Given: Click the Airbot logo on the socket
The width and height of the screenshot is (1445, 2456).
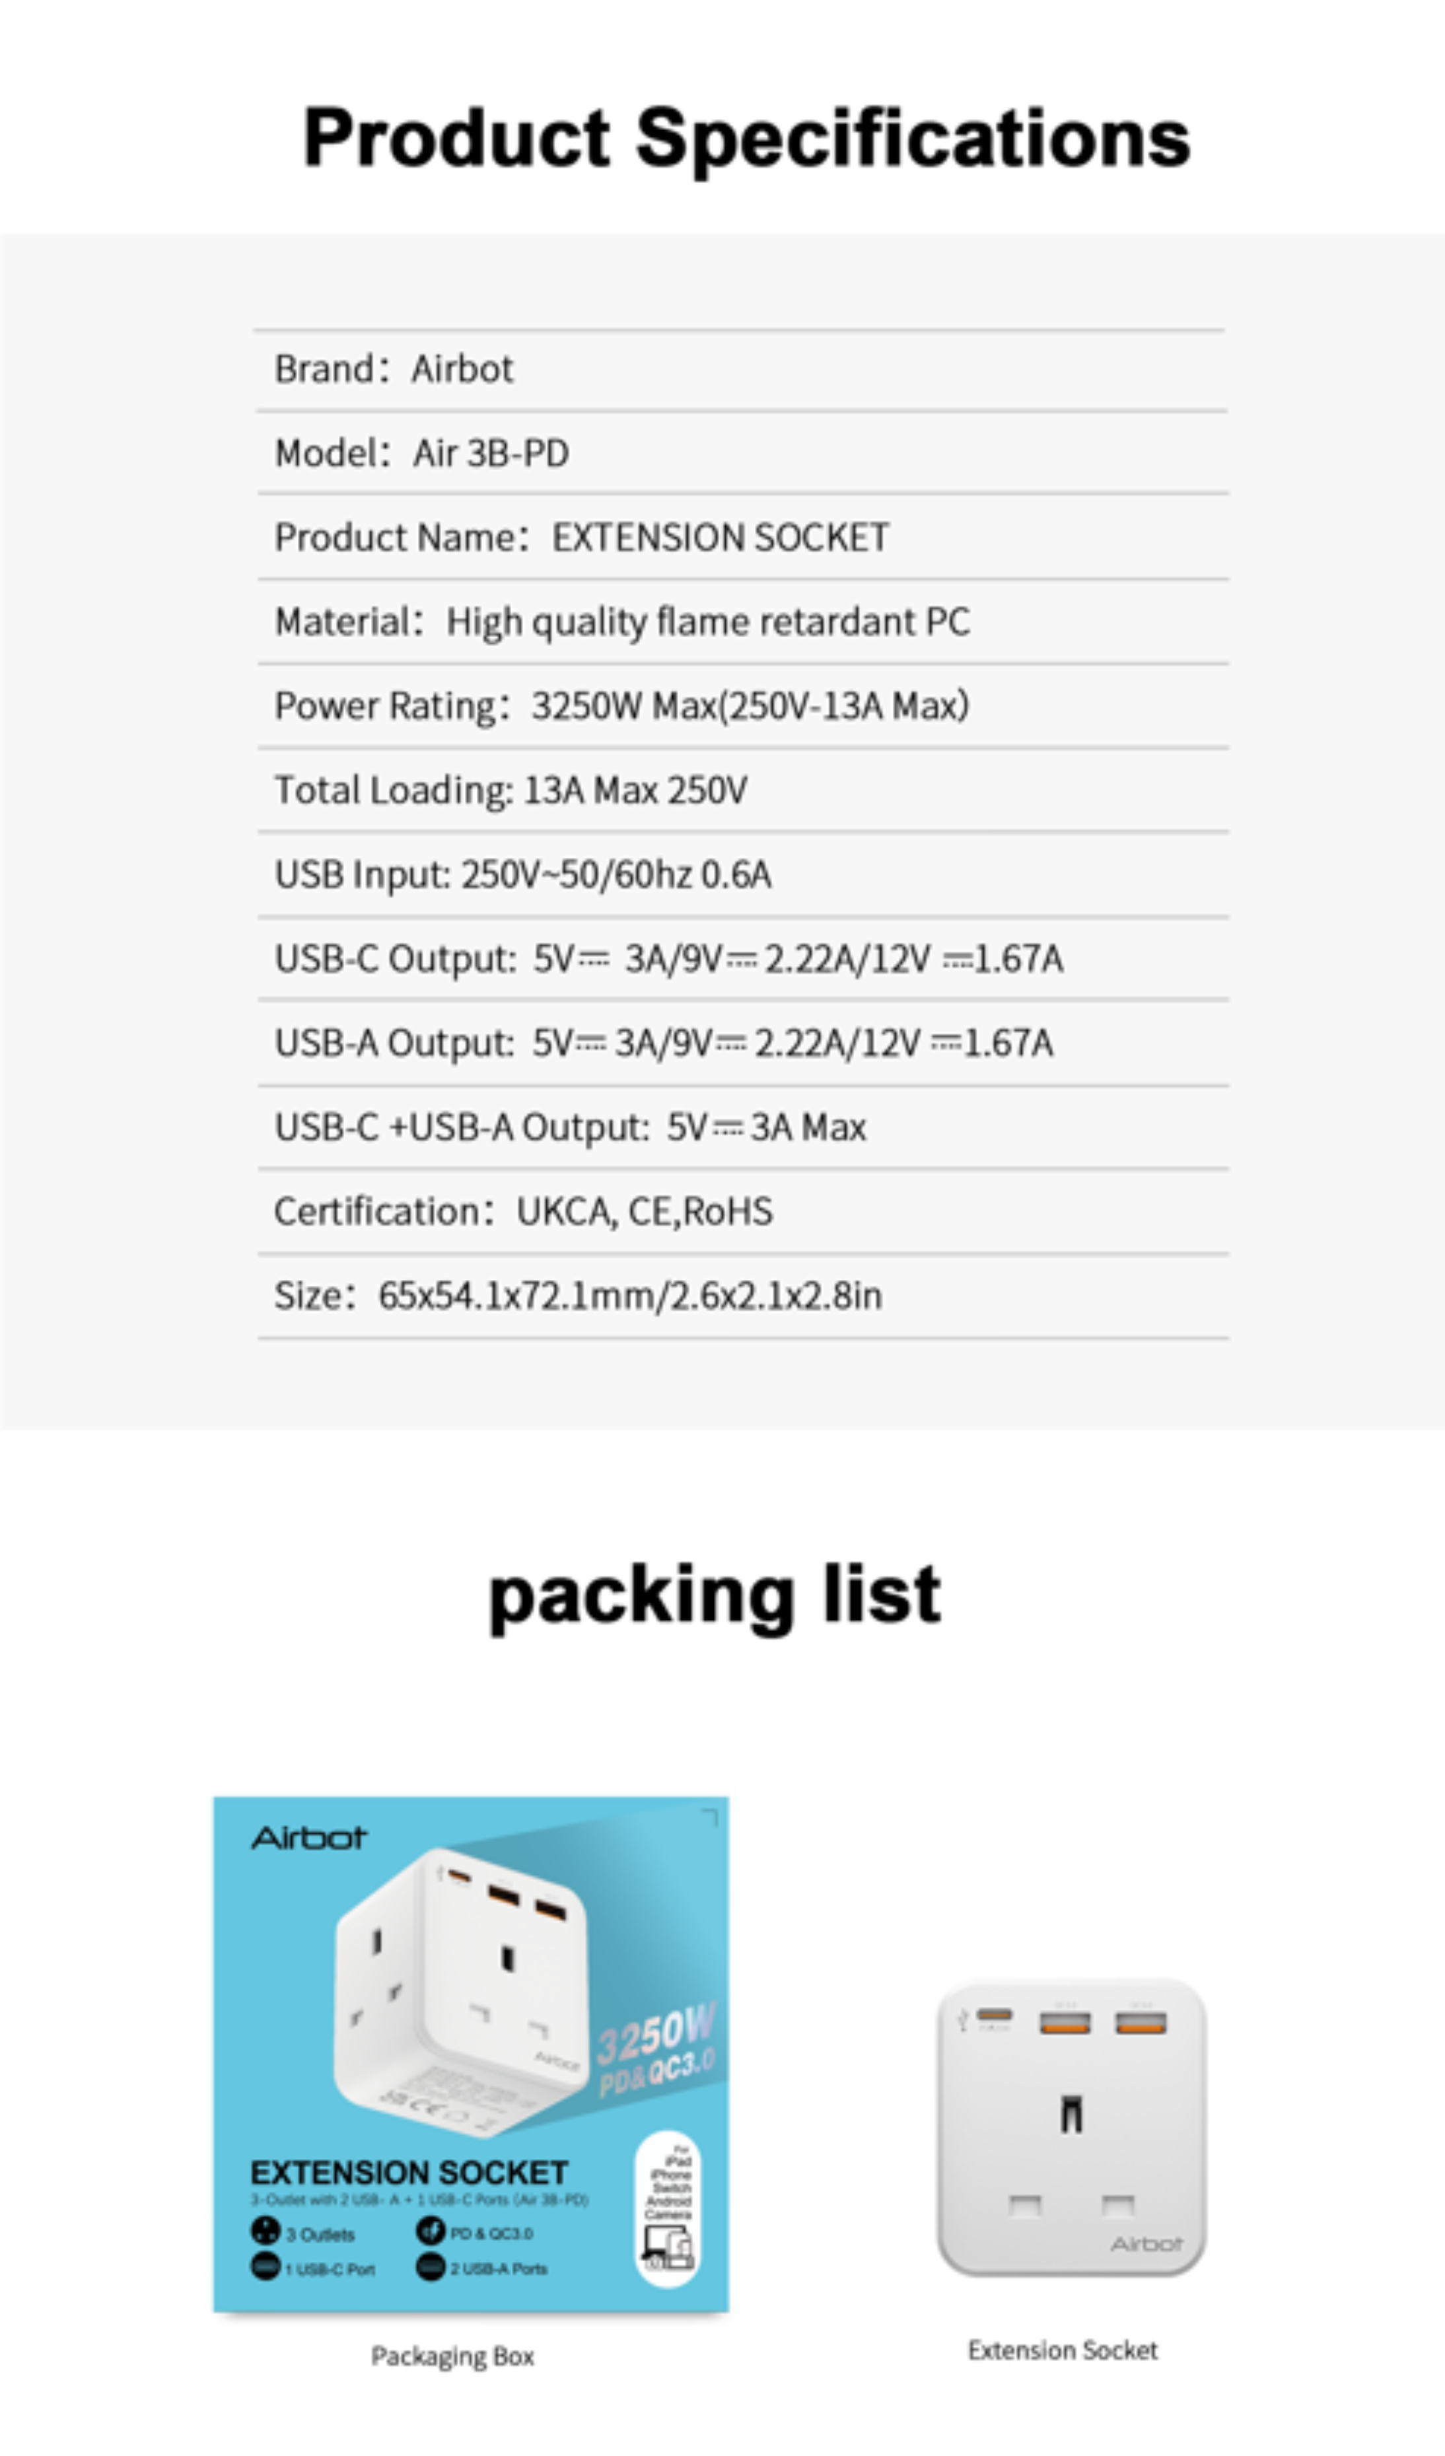Looking at the screenshot, I should click(x=1146, y=2243).
